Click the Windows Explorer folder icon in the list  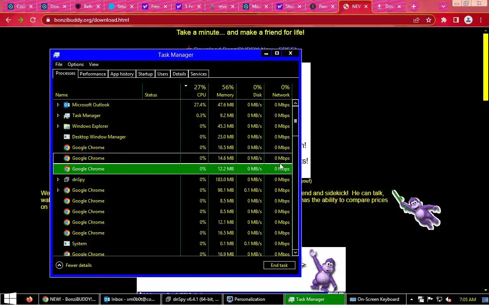pos(67,126)
